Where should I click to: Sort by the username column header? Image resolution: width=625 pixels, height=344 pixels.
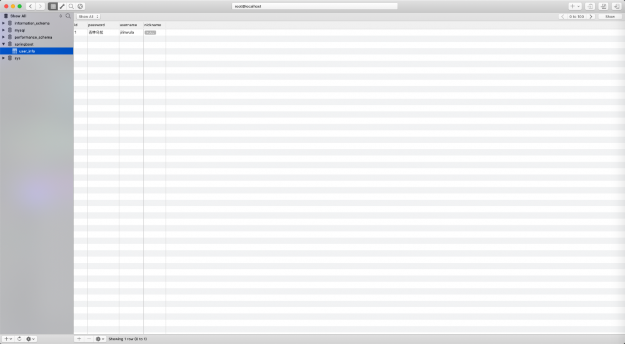tap(131, 25)
